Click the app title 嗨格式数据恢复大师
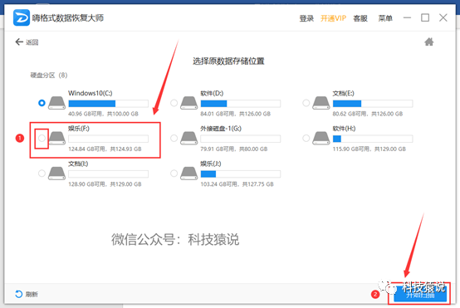460x308 pixels. click(x=68, y=18)
